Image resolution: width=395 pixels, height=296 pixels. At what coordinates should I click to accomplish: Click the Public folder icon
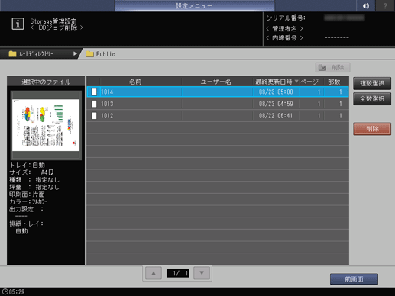[90, 54]
